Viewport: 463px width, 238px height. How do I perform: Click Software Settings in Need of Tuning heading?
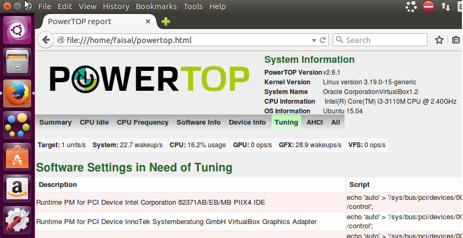click(x=134, y=167)
